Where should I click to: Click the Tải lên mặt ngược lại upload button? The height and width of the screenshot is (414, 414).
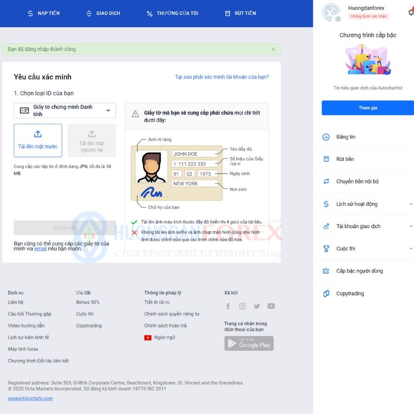pyautogui.click(x=92, y=140)
